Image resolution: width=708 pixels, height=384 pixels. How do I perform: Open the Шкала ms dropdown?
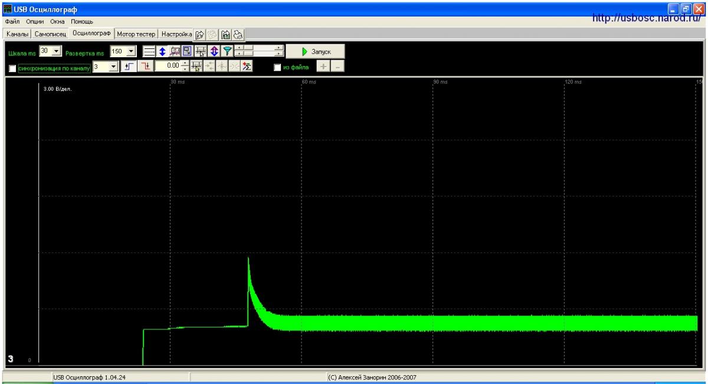pyautogui.click(x=56, y=51)
